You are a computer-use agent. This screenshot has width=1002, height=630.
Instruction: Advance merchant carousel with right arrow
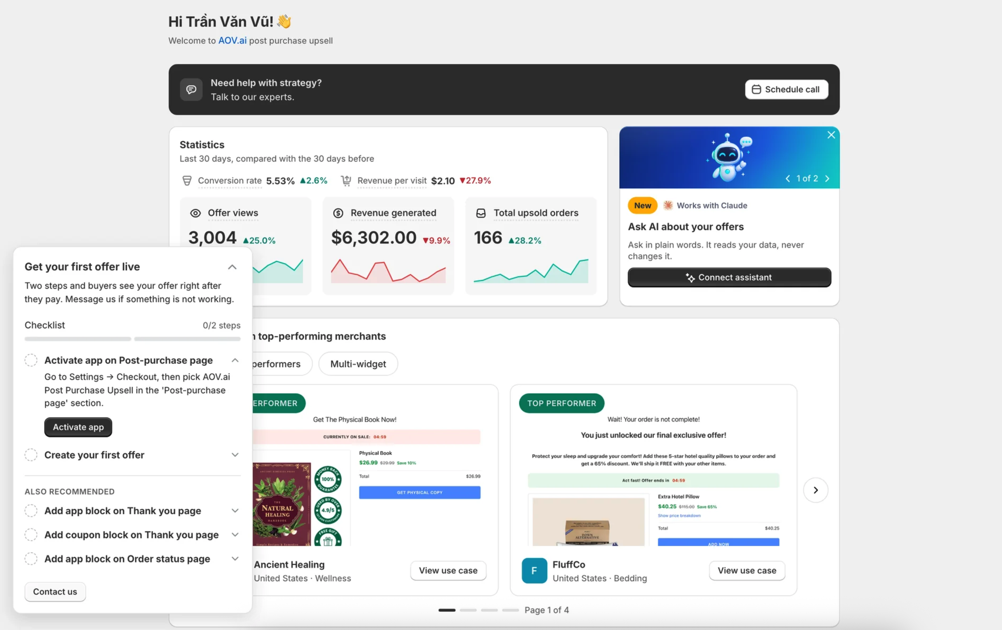815,490
